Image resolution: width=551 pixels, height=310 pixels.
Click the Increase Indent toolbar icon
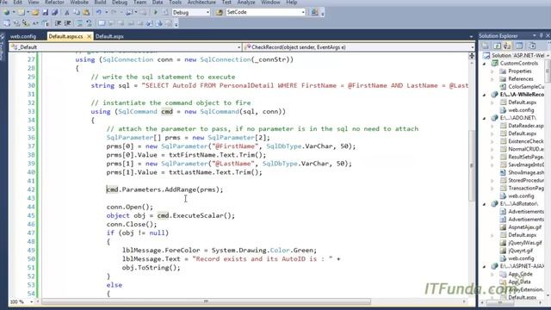[67, 23]
